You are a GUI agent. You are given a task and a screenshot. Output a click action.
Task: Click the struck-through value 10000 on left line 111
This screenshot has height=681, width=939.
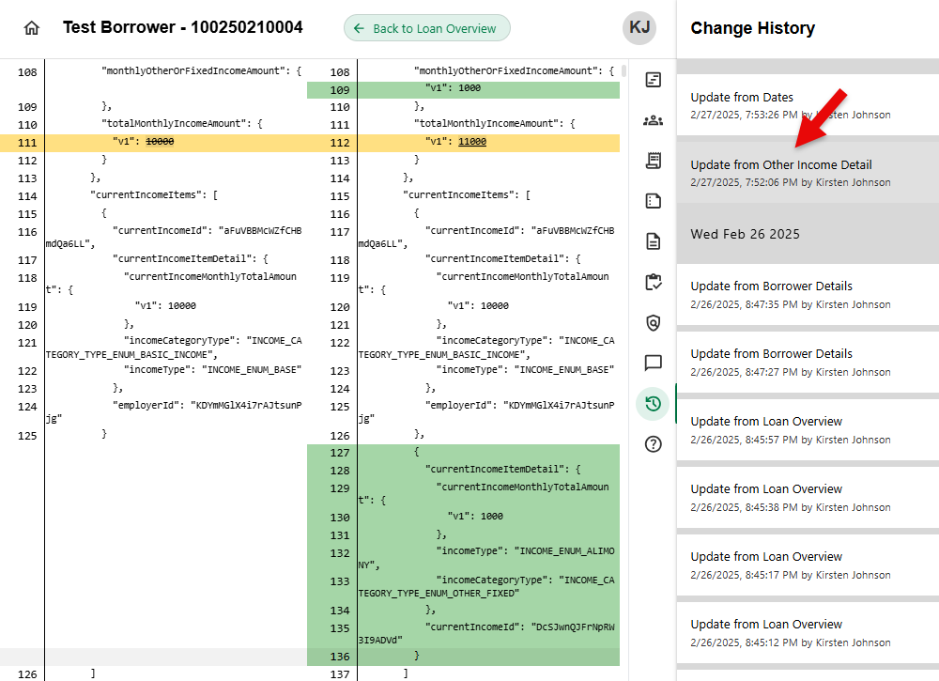[160, 142]
